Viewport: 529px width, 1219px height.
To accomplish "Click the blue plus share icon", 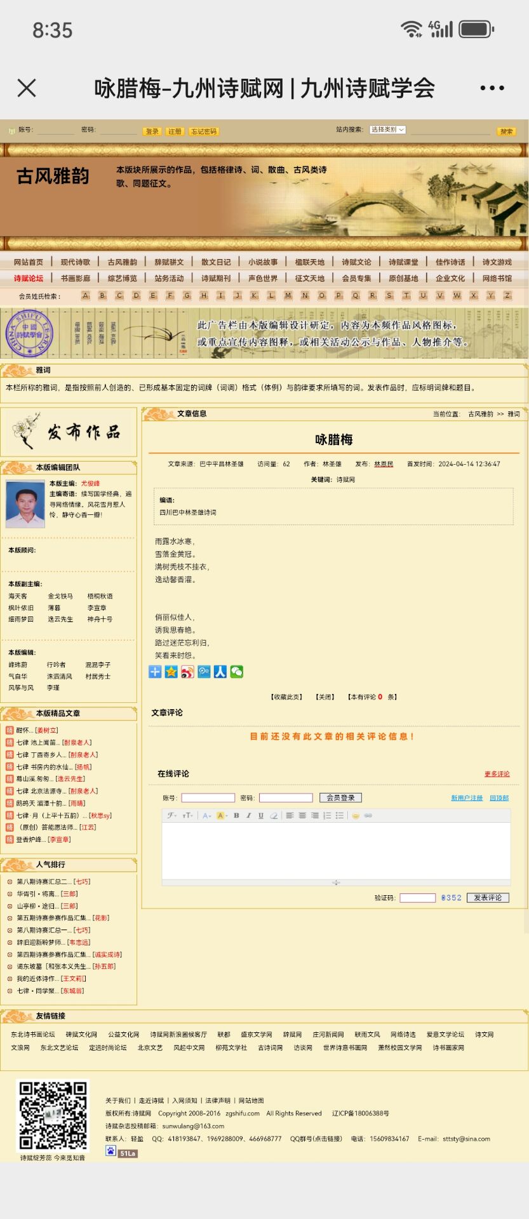I will point(155,672).
